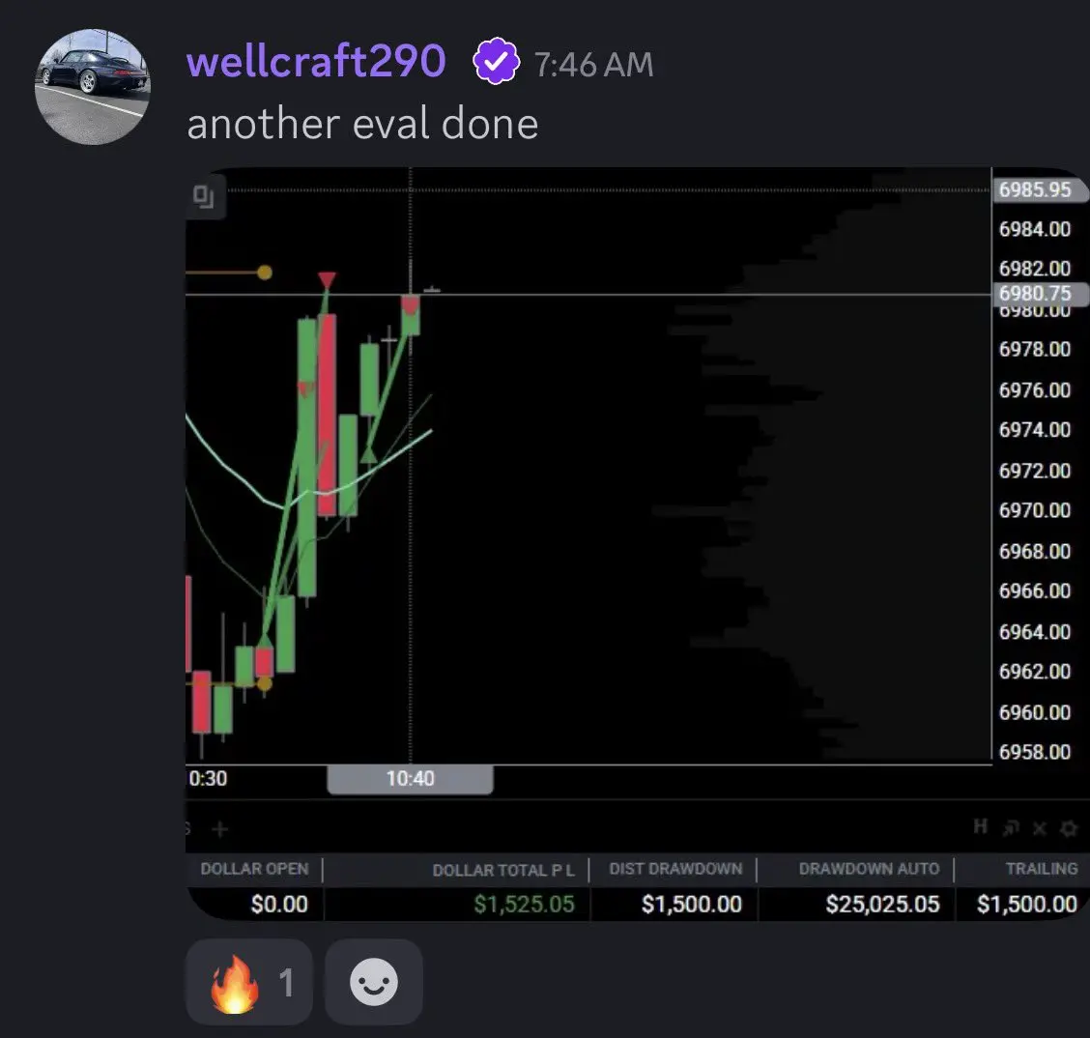
Task: Click the DOLLAR OPEN column header
Action: [x=254, y=869]
